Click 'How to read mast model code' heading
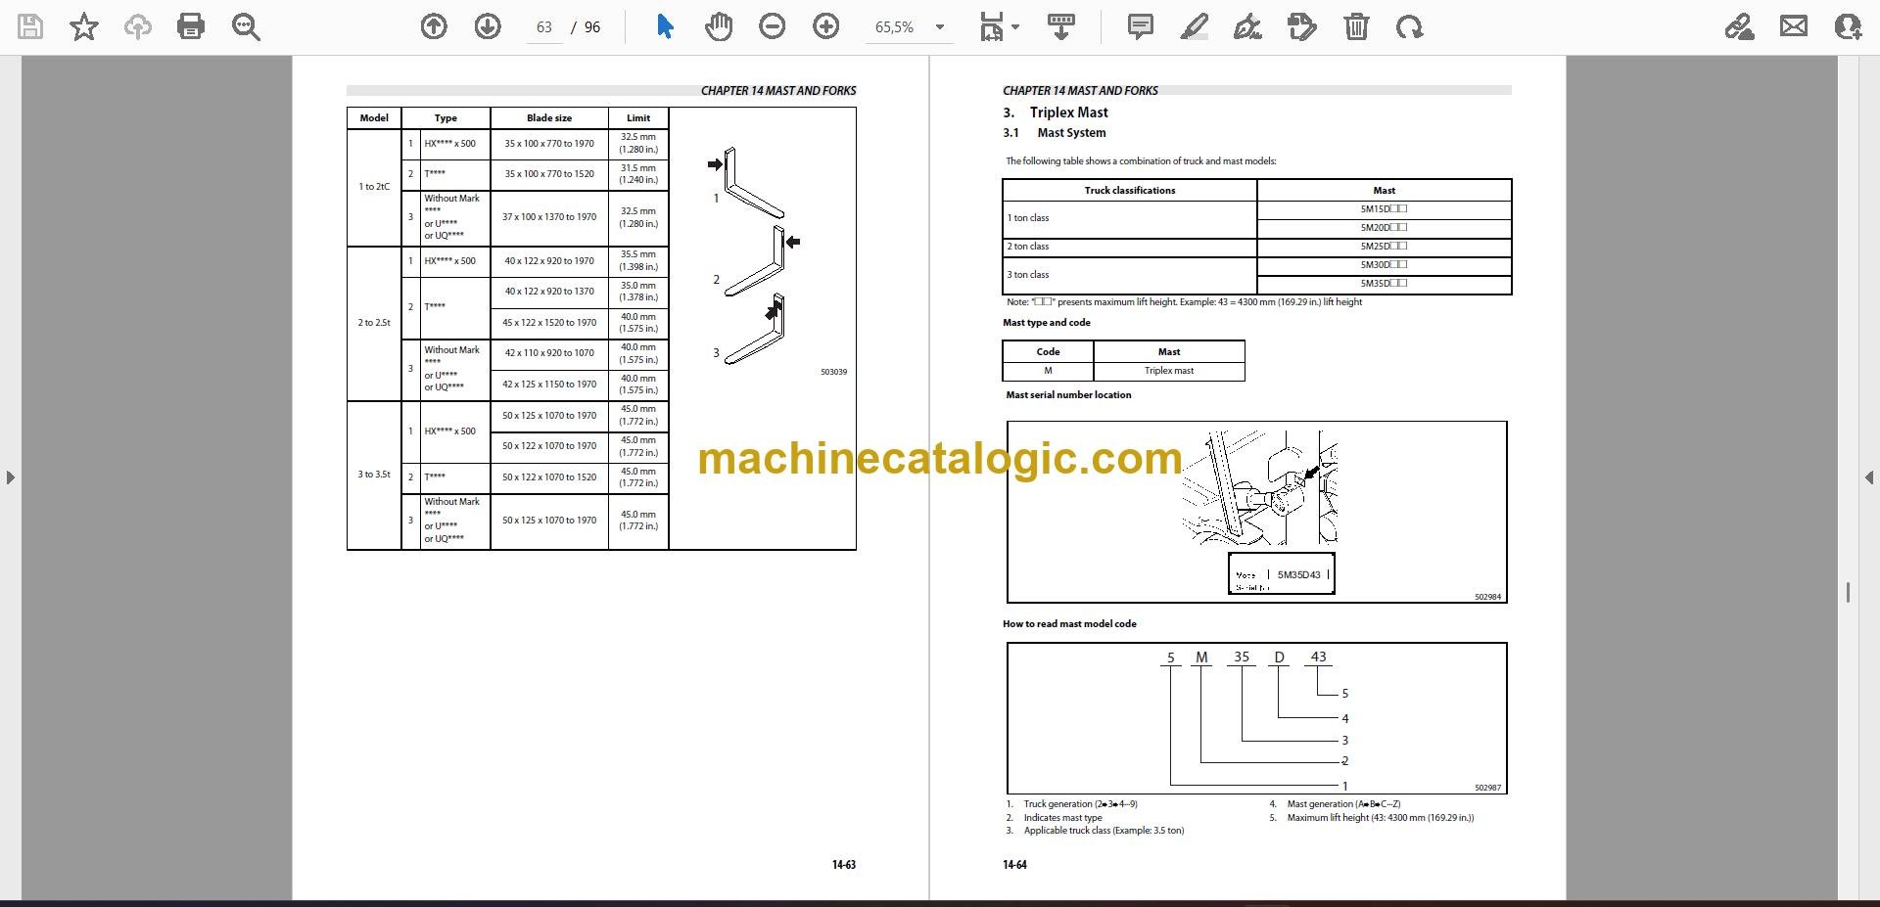Viewport: 1880px width, 907px height. (x=1069, y=624)
